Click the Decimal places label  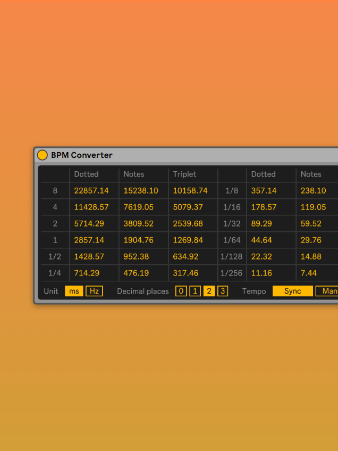point(143,291)
